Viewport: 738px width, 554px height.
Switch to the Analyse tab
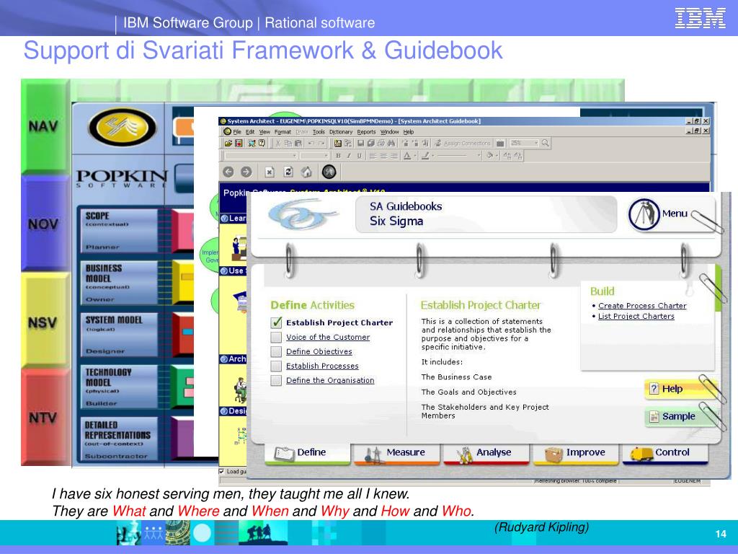click(486, 453)
